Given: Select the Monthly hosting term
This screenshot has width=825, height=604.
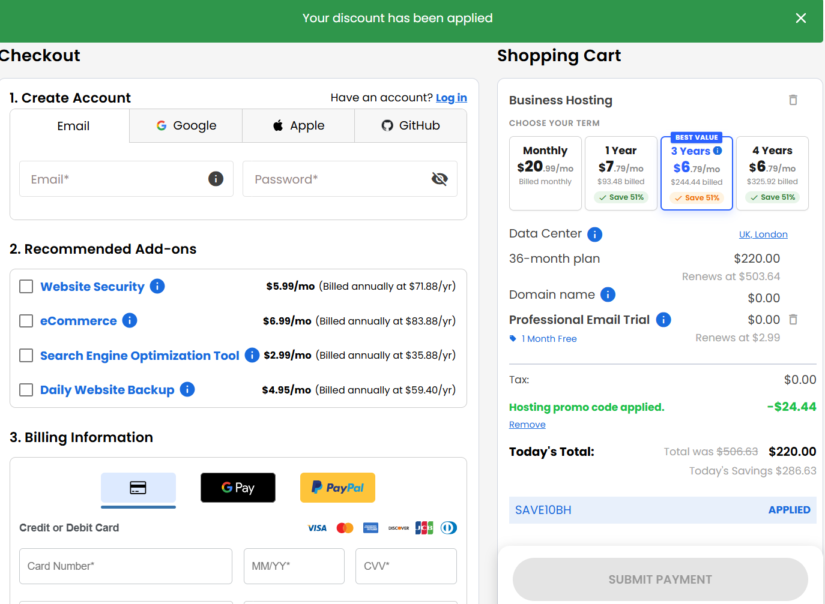Looking at the screenshot, I should point(545,173).
